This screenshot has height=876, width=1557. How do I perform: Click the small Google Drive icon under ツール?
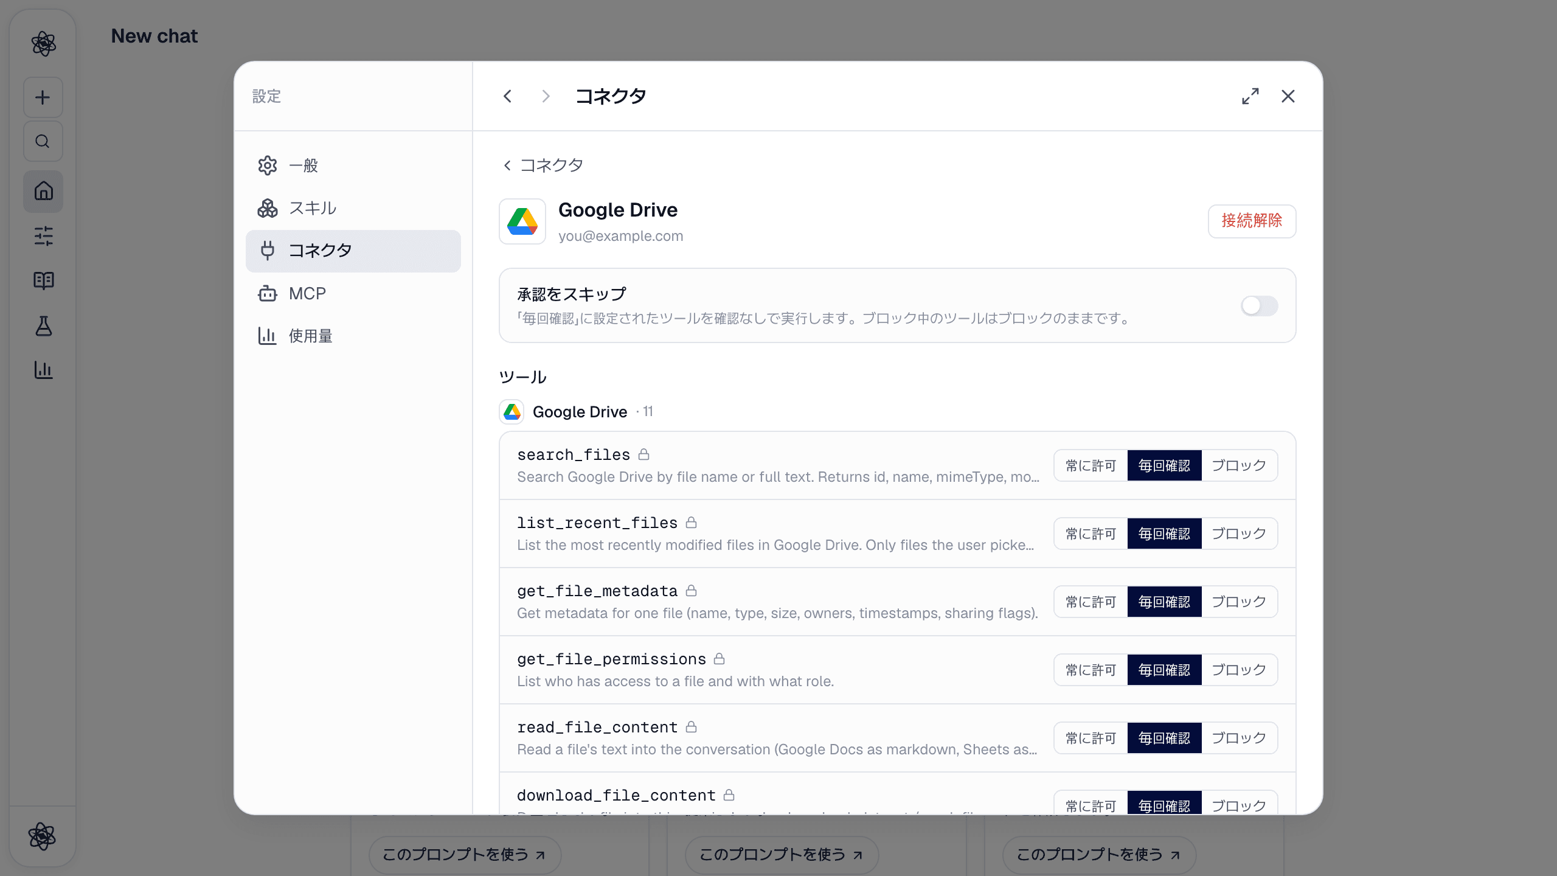[511, 412]
